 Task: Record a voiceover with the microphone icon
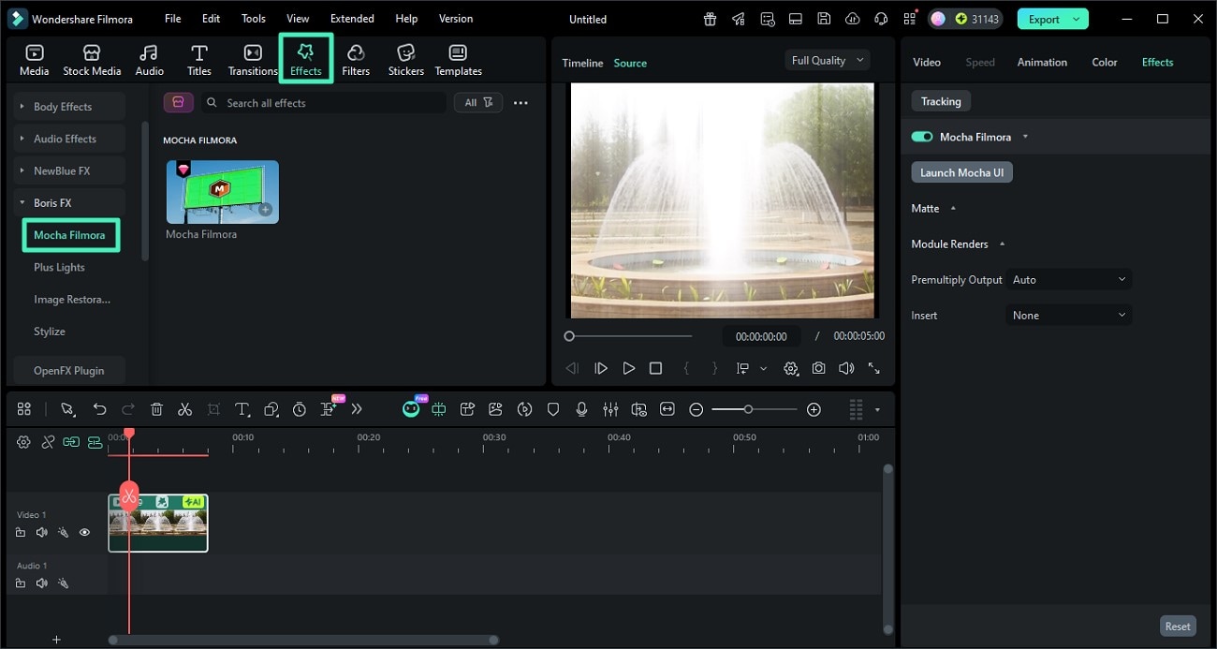coord(582,408)
